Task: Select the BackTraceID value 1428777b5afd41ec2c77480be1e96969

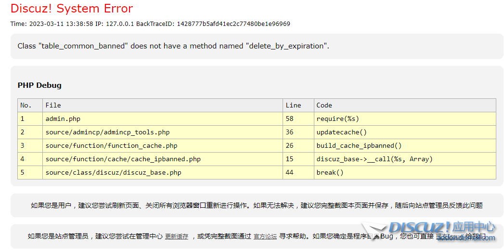Action: 233,24
